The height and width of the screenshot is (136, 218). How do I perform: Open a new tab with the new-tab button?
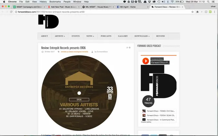point(188,7)
